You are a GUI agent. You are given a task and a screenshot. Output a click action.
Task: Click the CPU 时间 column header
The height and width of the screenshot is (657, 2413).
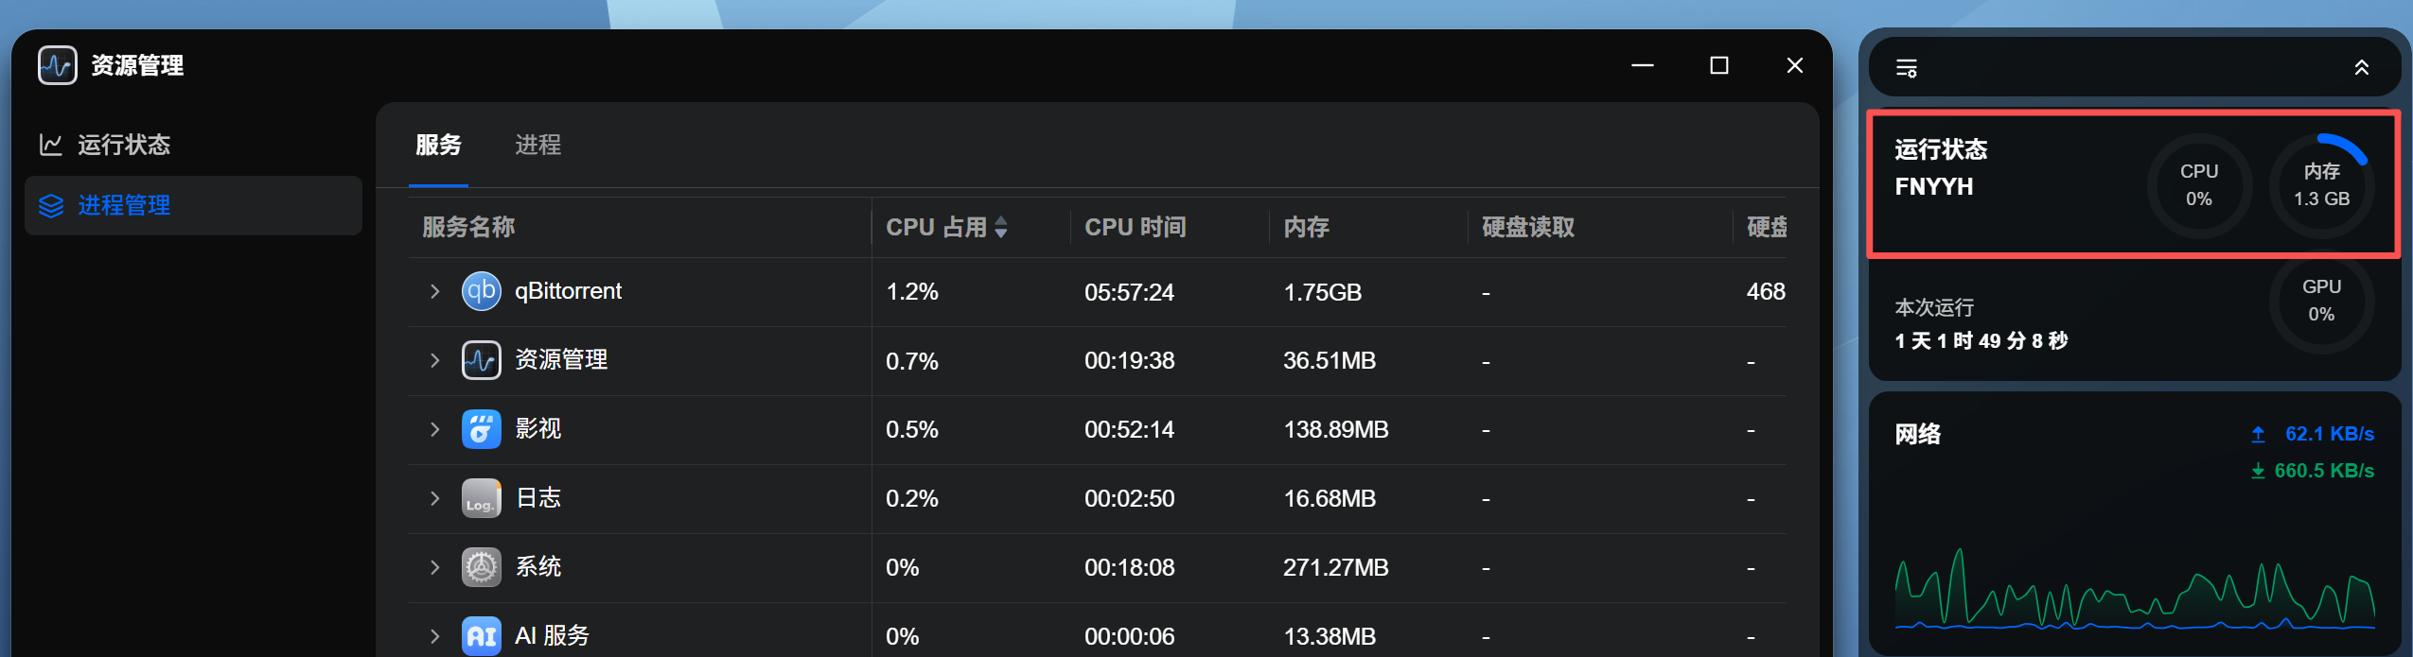coord(1135,227)
